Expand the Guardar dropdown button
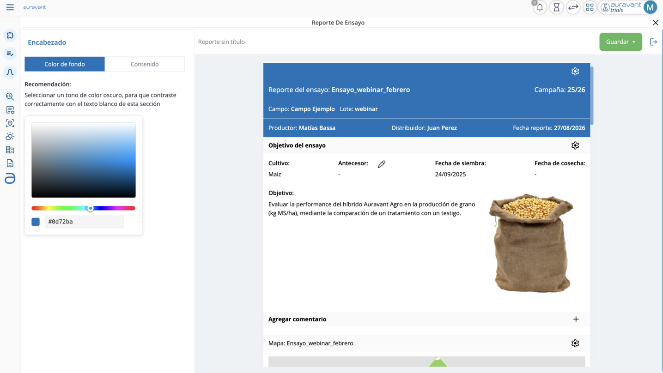The image size is (663, 373). pos(620,42)
